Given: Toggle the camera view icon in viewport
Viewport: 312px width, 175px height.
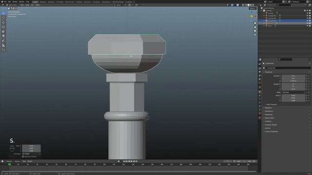Looking at the screenshot, I should 255,31.
